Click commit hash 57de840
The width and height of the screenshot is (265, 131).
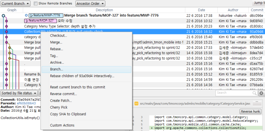pos(256,48)
